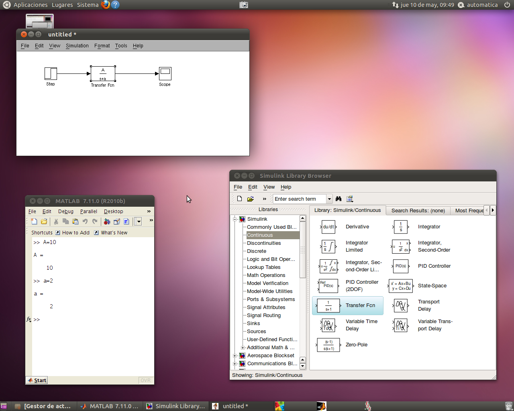Screen dimensions: 514x411
Task: Pick the Integrator Limited block icon
Action: pyautogui.click(x=328, y=246)
